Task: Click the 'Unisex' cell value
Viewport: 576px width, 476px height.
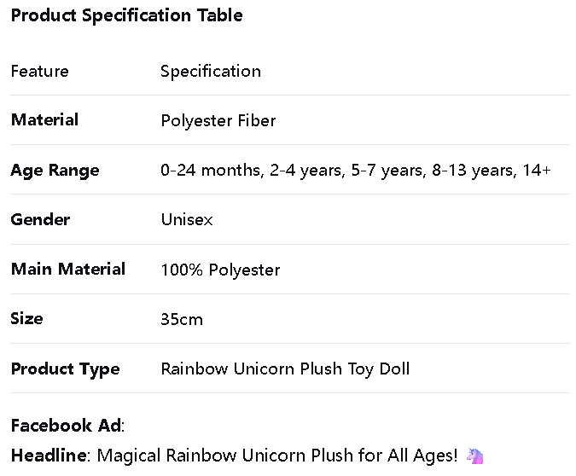Action: pos(187,219)
